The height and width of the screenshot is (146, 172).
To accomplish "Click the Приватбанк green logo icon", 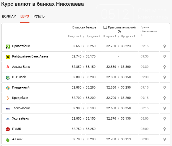I will (x=8, y=47).
